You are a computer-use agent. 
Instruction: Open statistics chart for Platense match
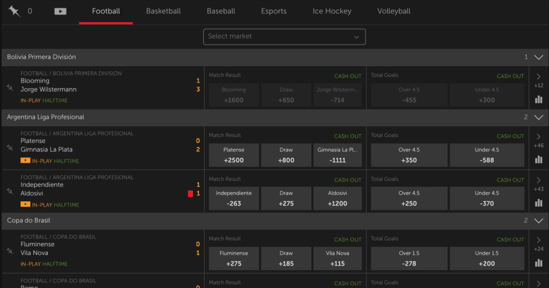tap(538, 160)
